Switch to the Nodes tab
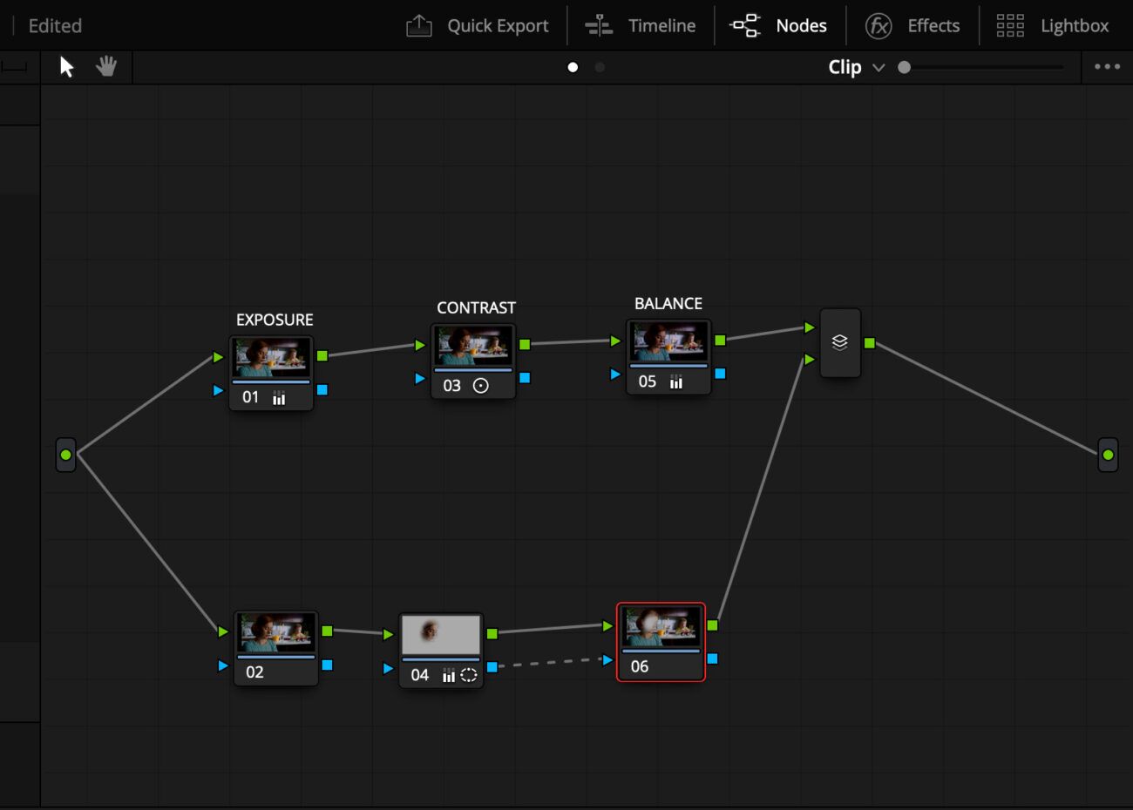The width and height of the screenshot is (1133, 810). [x=780, y=25]
